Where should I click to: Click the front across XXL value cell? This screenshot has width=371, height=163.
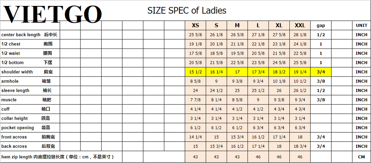click(x=300, y=137)
